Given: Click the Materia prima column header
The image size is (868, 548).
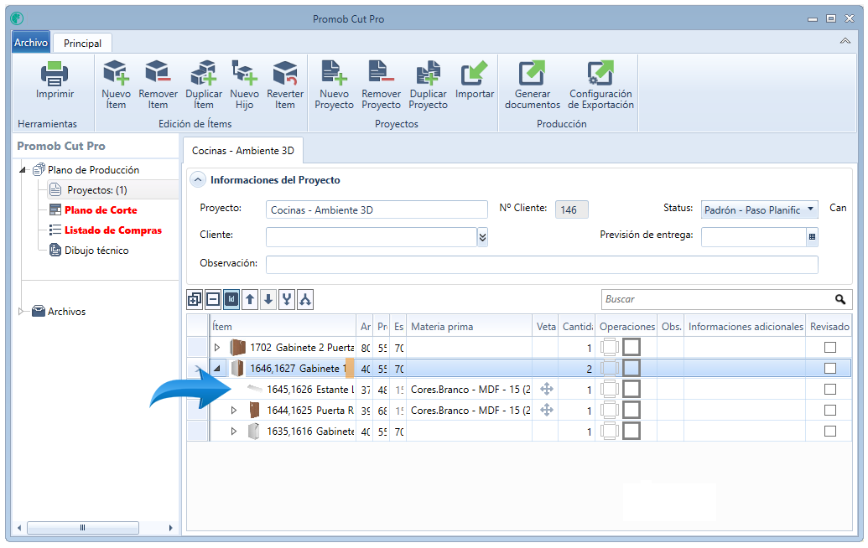Looking at the screenshot, I should click(x=470, y=326).
